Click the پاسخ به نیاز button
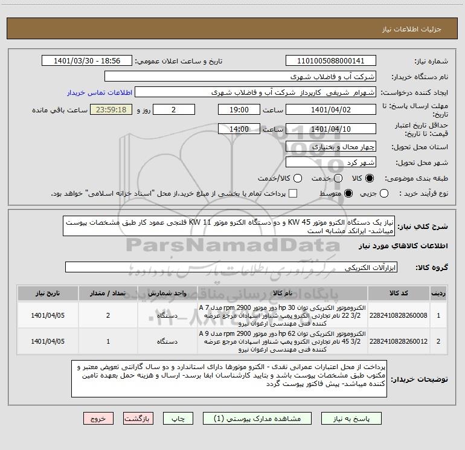This screenshot has width=465, height=450. [x=351, y=418]
